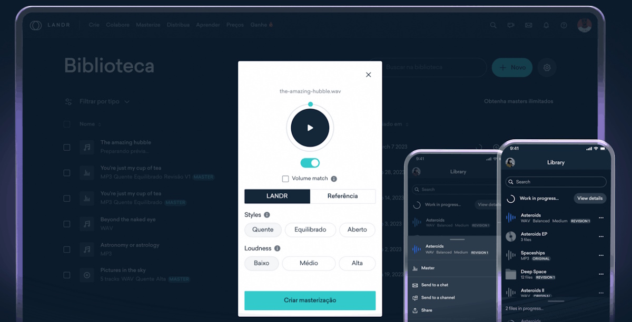Select the Equilibrado style
The image size is (632, 322).
point(310,230)
